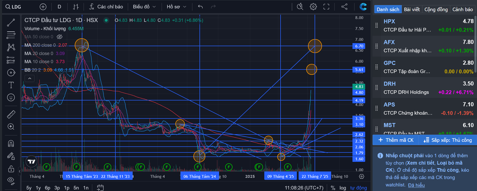
Task: Open forecasting and measurement tools
Action: 11,60
